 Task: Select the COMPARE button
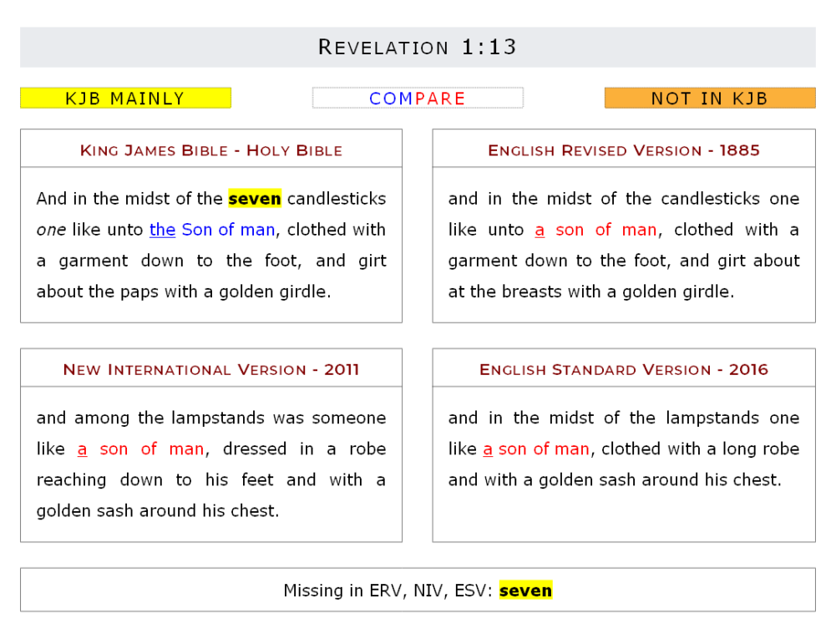tap(418, 99)
